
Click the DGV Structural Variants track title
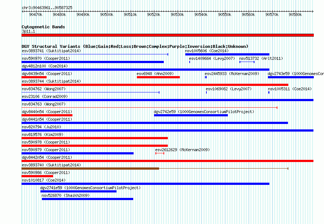[135, 46]
